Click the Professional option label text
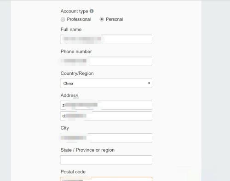The height and width of the screenshot is (181, 230). 79,19
